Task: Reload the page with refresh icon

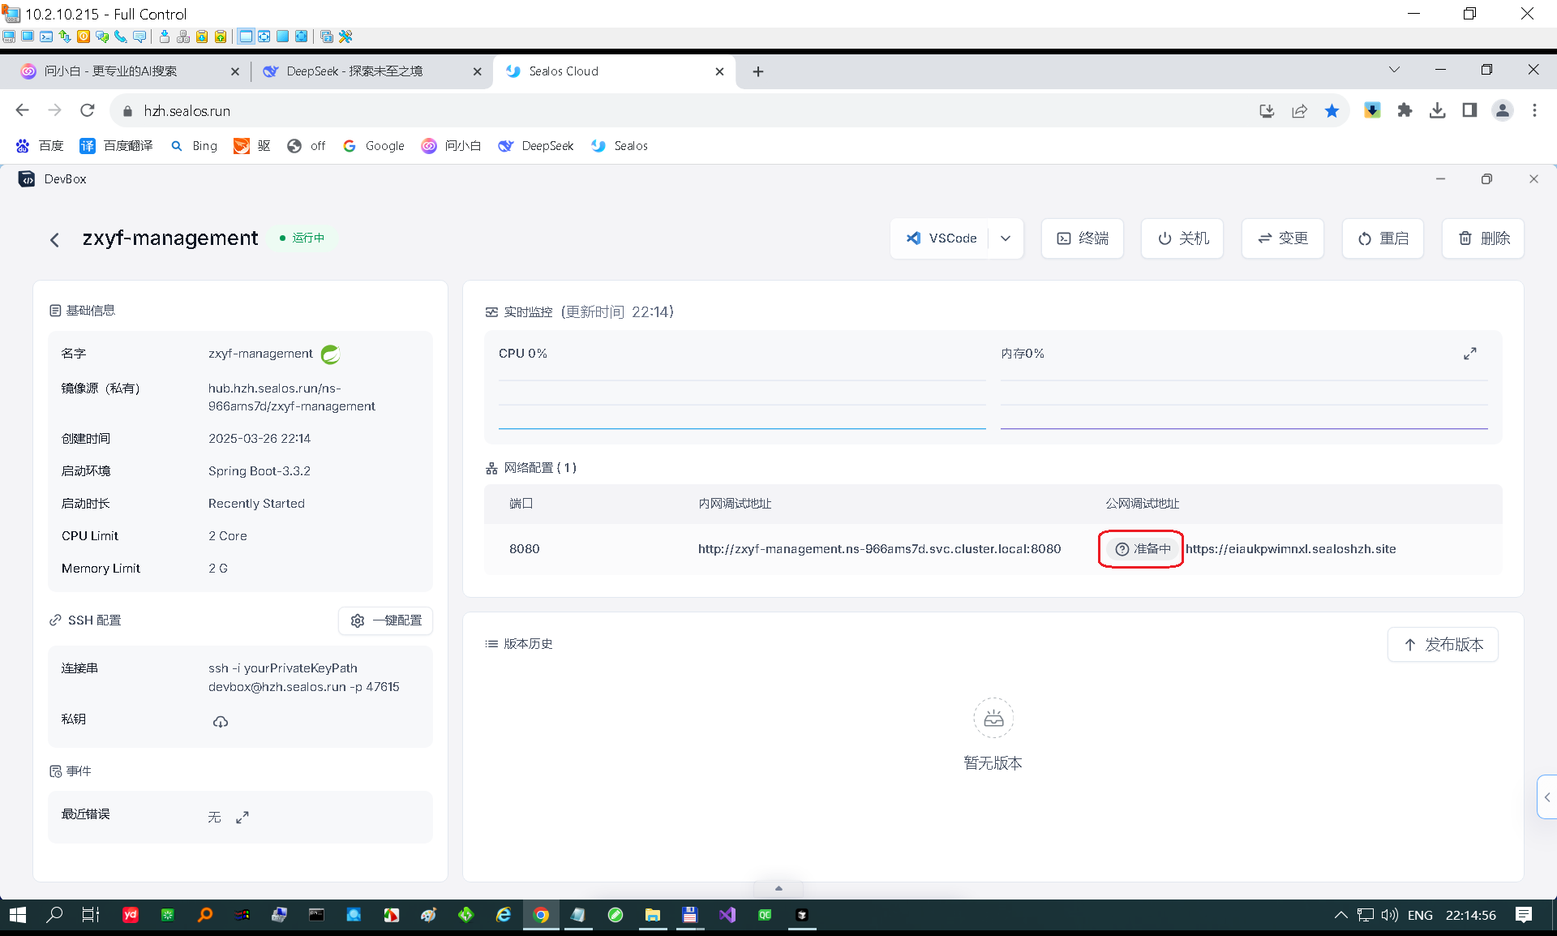Action: tap(88, 111)
